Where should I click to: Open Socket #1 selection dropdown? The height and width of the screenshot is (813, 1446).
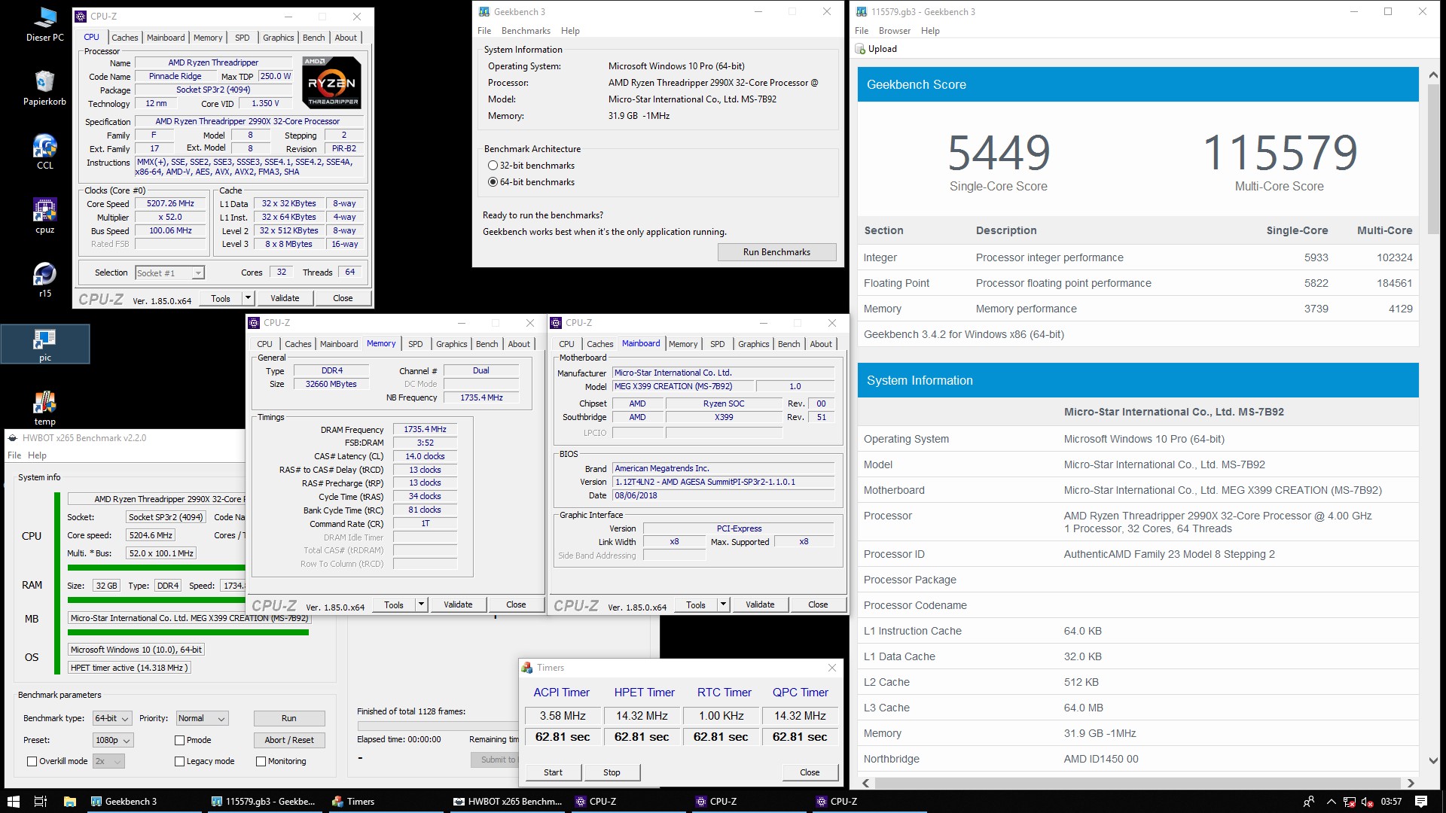pos(169,273)
